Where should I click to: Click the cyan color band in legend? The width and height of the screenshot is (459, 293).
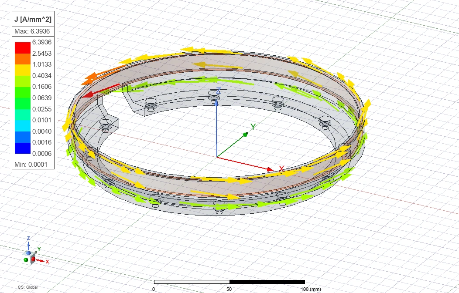pyautogui.click(x=23, y=126)
